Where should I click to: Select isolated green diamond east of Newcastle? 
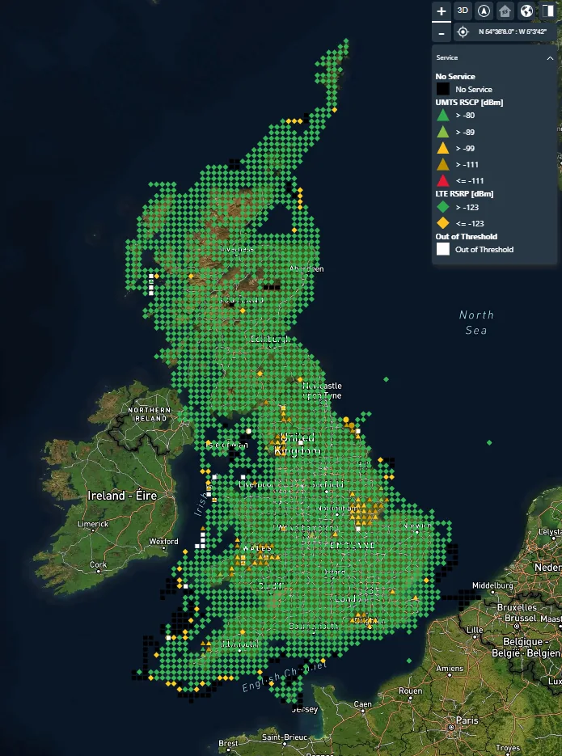pos(386,379)
